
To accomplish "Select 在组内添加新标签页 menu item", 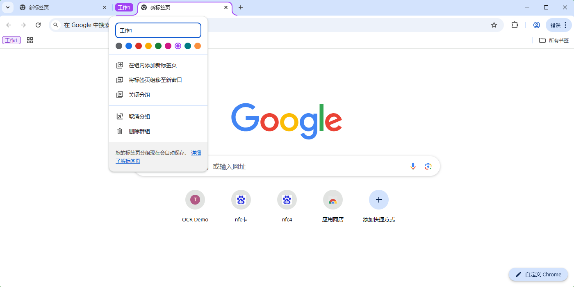I will tap(153, 65).
